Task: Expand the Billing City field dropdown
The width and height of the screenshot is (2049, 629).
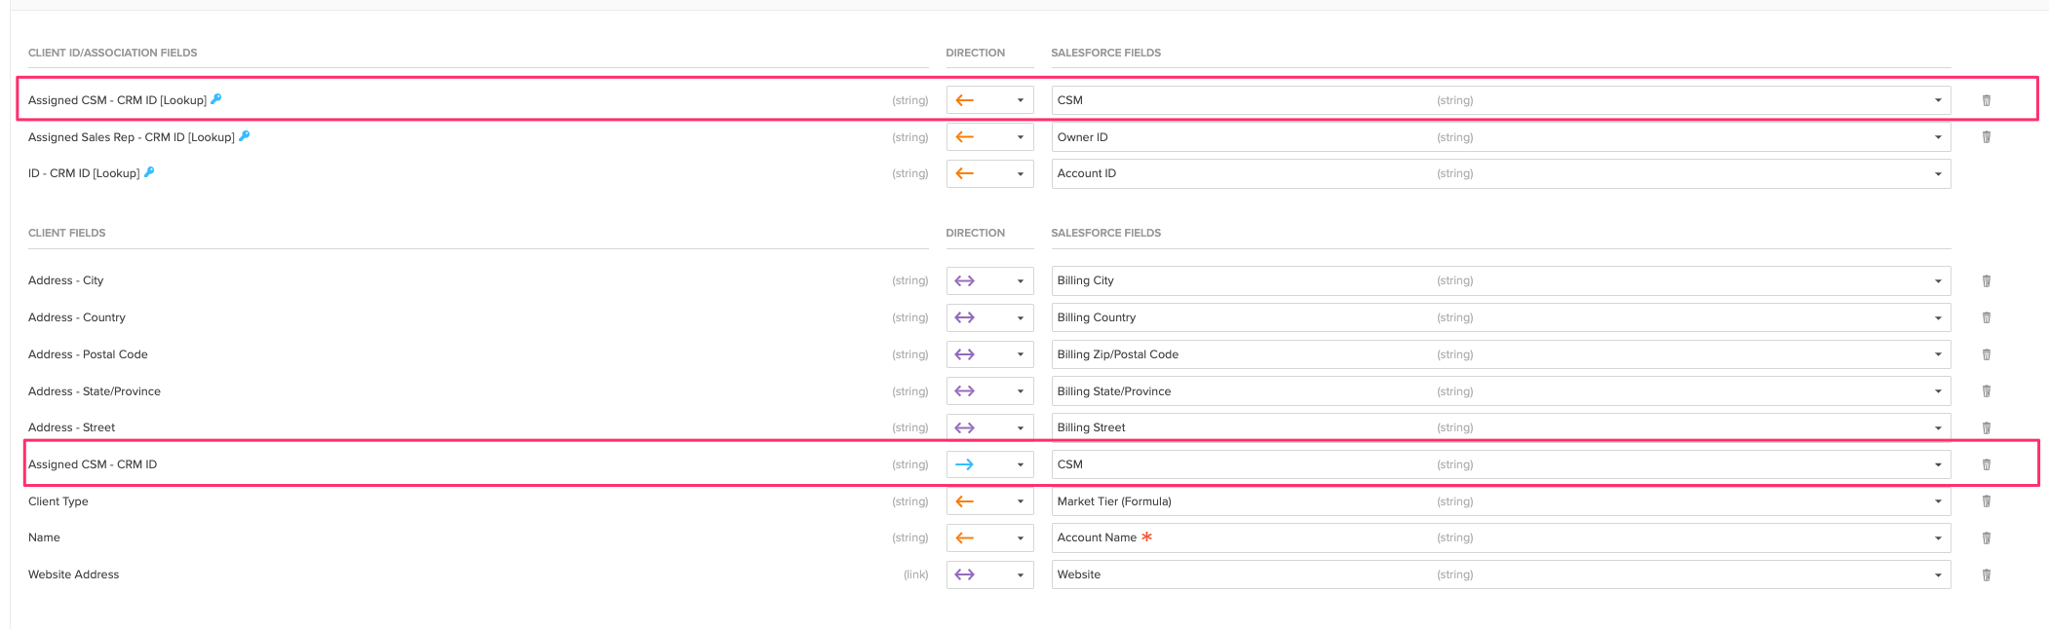Action: (x=1501, y=280)
